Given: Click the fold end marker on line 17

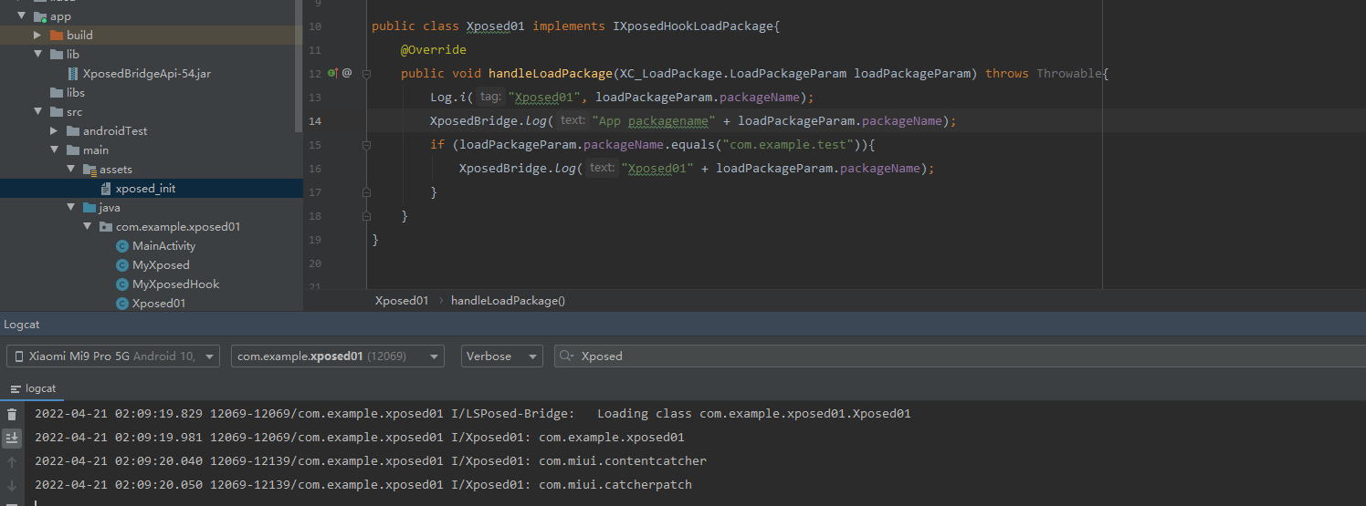Looking at the screenshot, I should (366, 192).
